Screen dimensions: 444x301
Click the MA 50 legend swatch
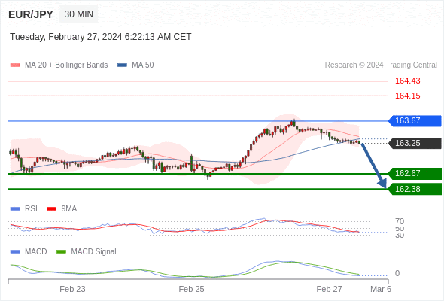click(122, 65)
